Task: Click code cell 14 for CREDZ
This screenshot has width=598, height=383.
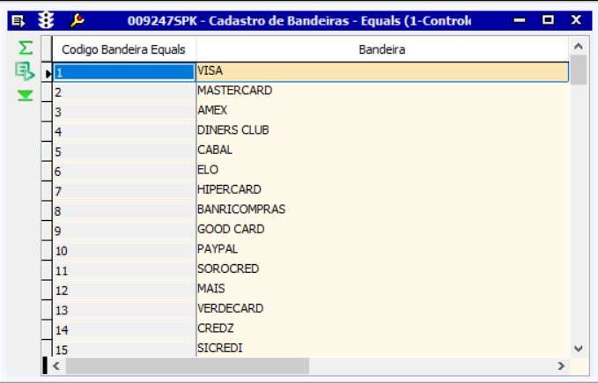Action: 124,329
